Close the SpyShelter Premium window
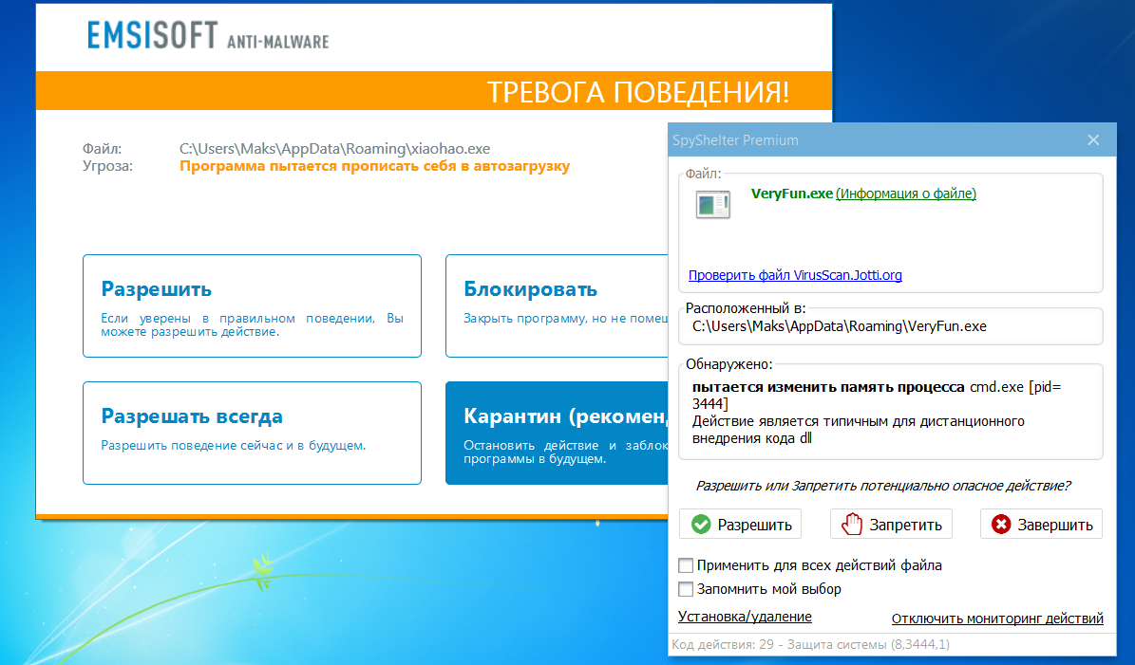The height and width of the screenshot is (665, 1135). click(x=1093, y=140)
